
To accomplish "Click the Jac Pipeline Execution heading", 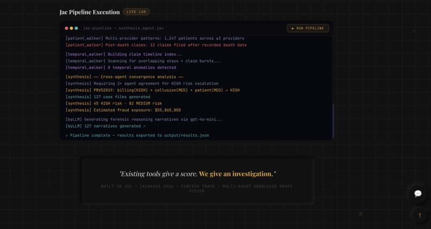I will pyautogui.click(x=90, y=12).
